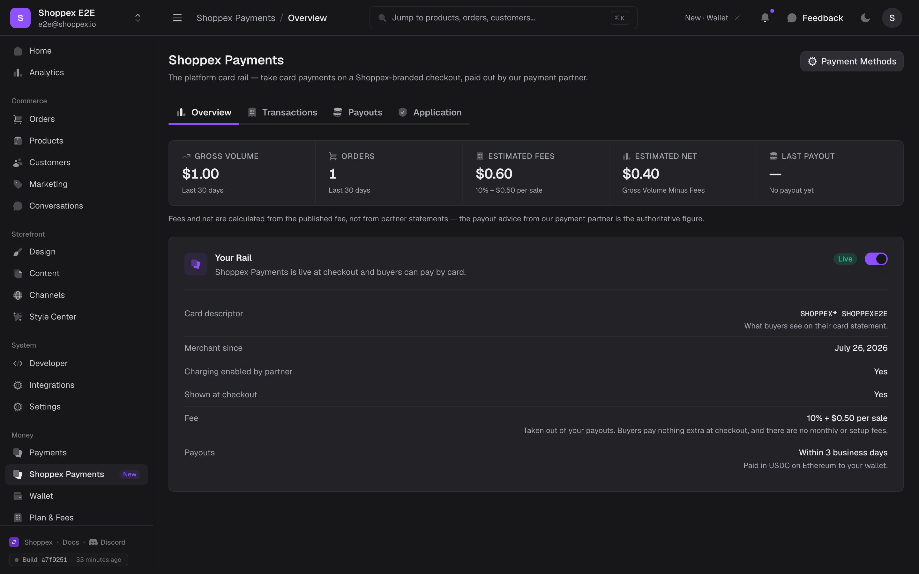Click the Shoppex Payments breadcrumb
This screenshot has height=574, width=919.
[236, 18]
